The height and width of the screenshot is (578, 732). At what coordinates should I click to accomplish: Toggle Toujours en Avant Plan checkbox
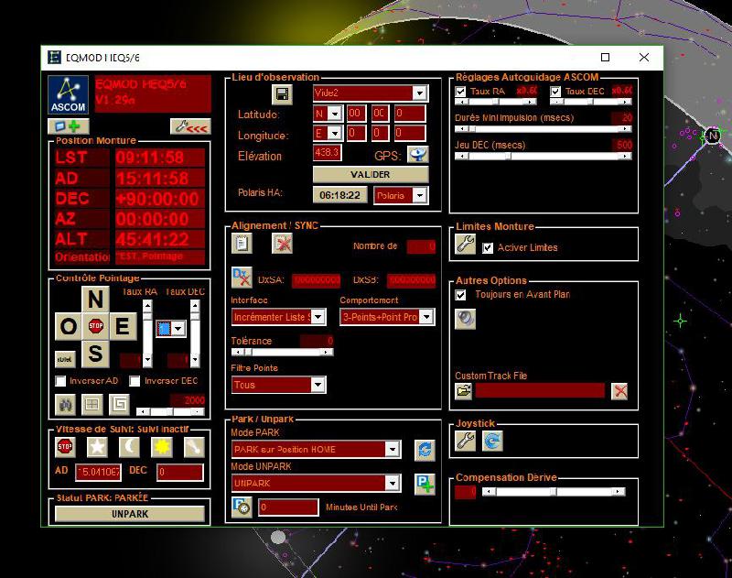(x=460, y=295)
